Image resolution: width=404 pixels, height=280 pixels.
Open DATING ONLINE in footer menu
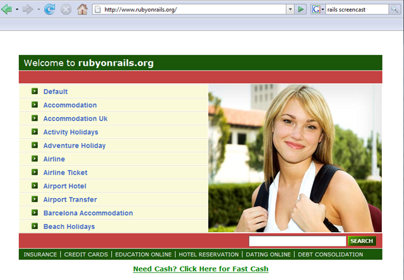point(268,255)
